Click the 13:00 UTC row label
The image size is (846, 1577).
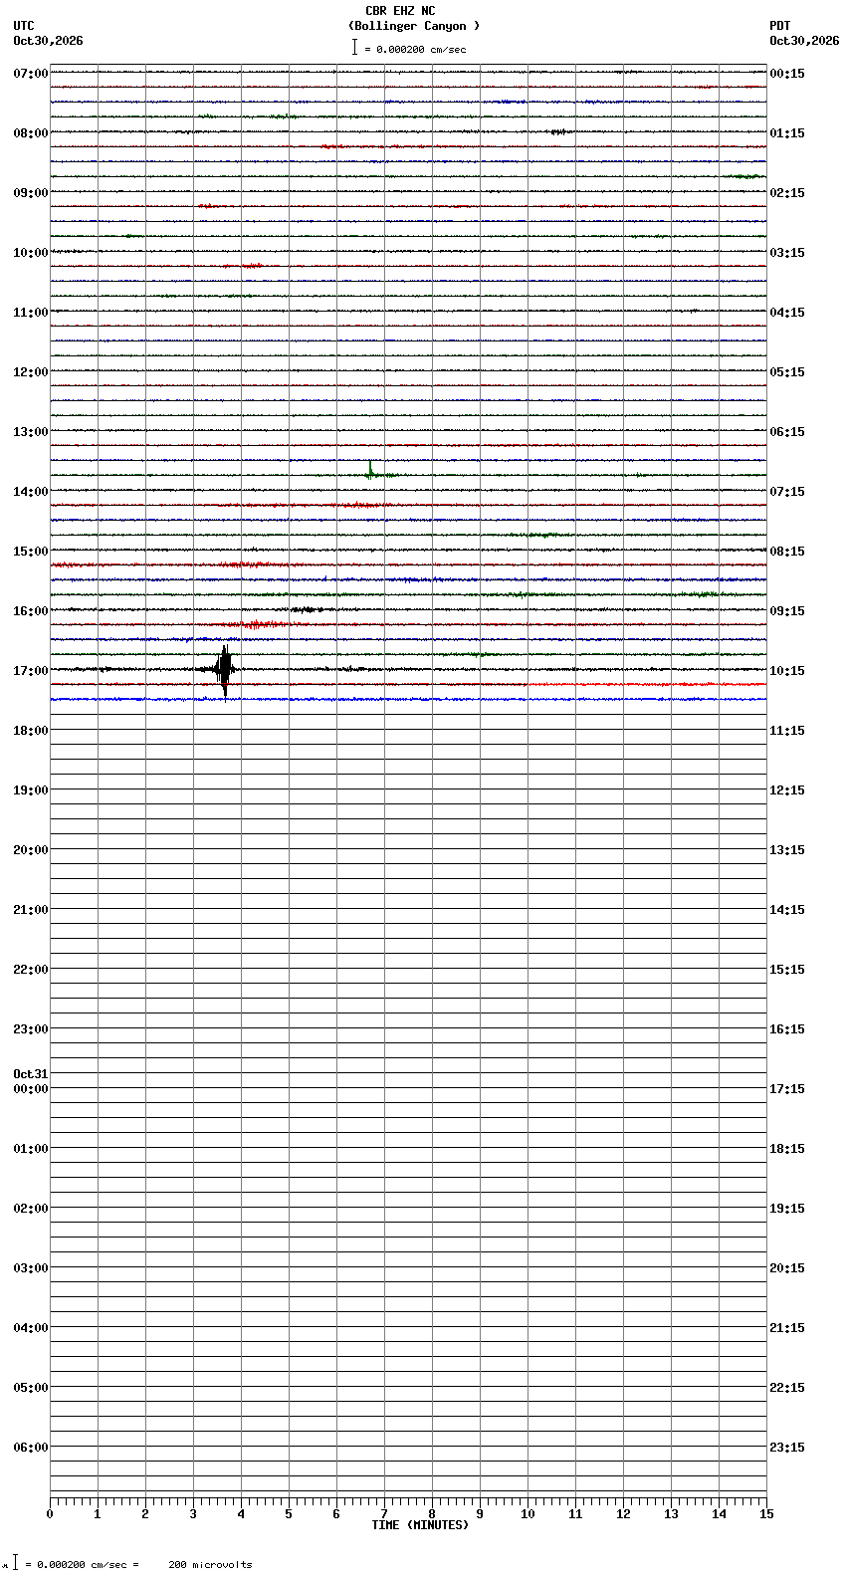pos(31,432)
